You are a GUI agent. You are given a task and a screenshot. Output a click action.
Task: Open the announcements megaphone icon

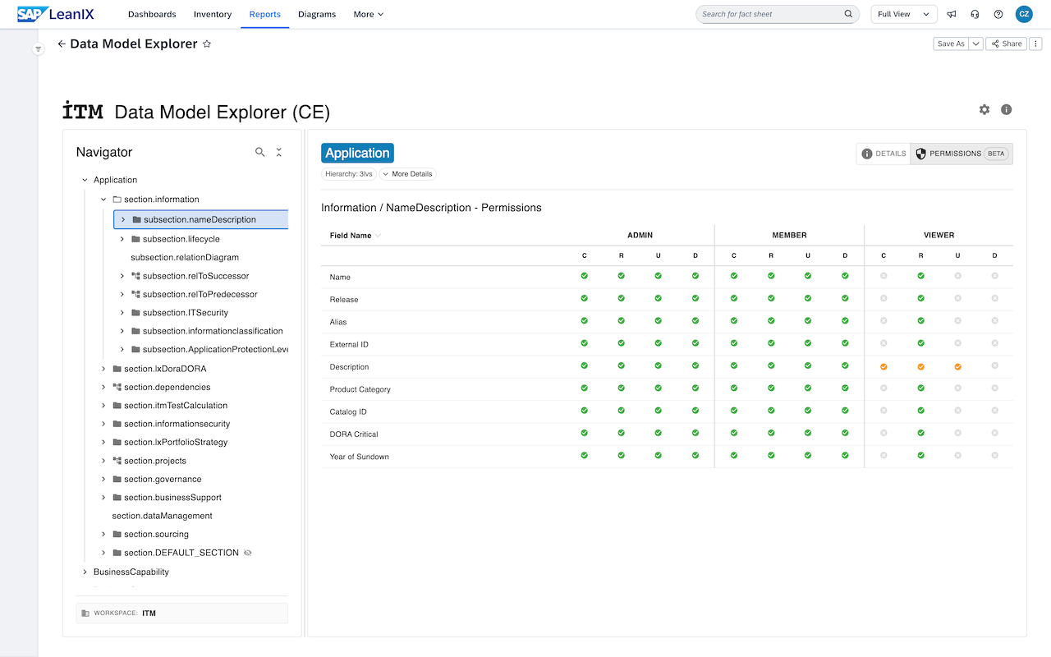[x=952, y=14]
